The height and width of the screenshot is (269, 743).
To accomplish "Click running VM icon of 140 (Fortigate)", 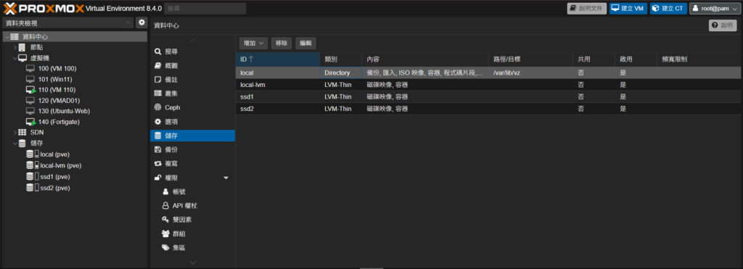I will (x=30, y=122).
